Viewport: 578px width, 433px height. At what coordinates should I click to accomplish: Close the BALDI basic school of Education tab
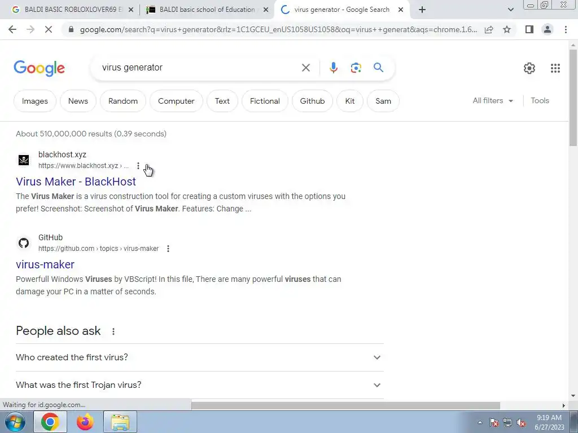265,10
